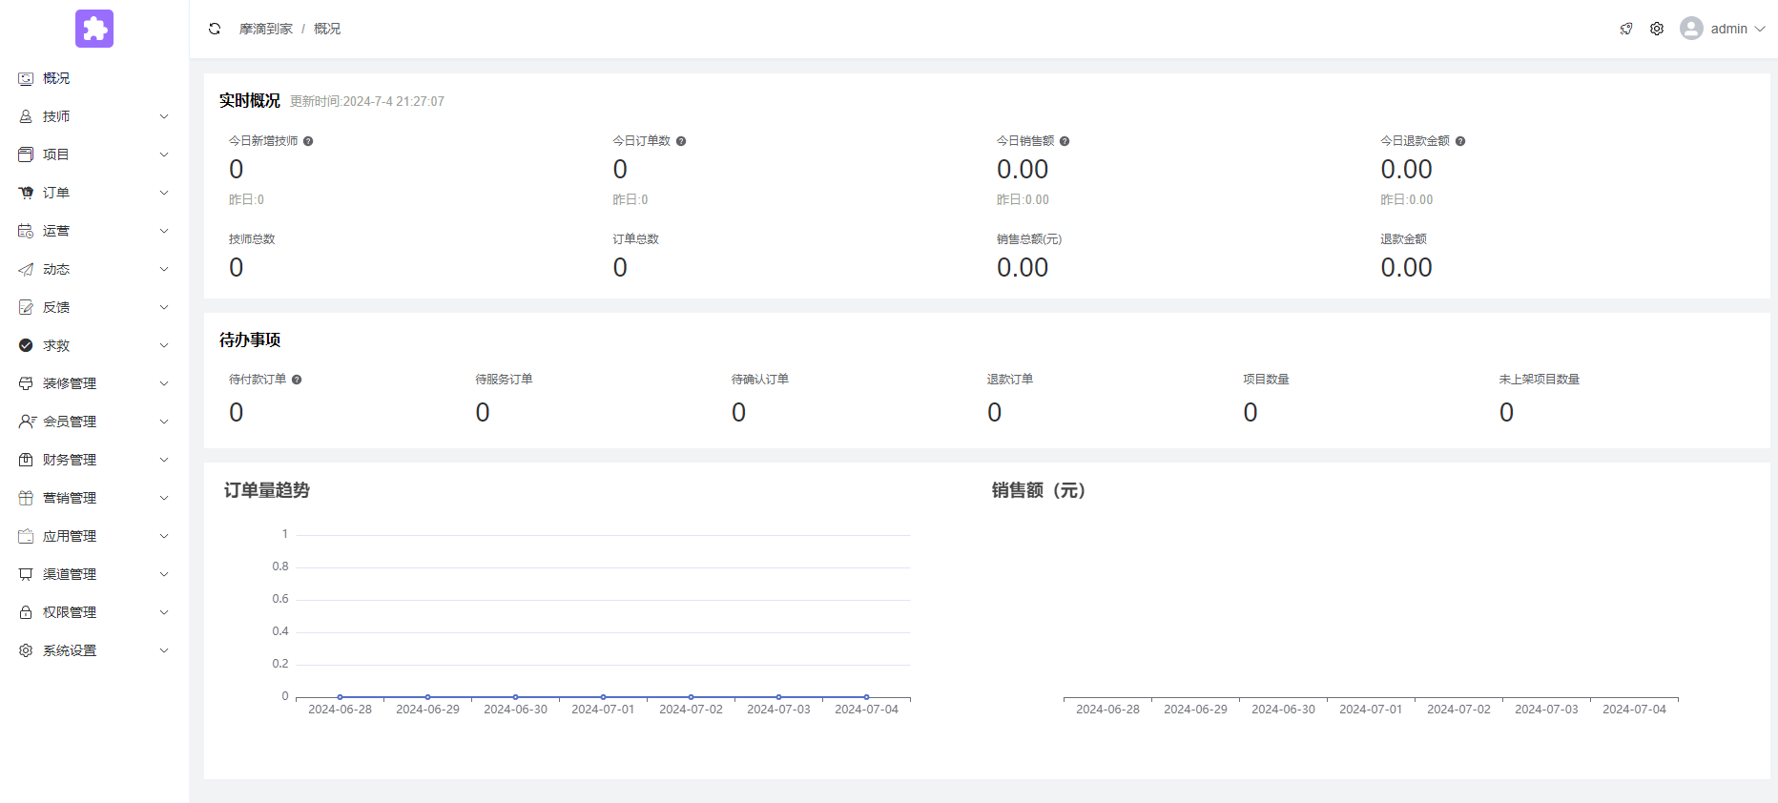Click the refresh icon beside the breadcrumb
The height and width of the screenshot is (803, 1778).
coord(215,29)
